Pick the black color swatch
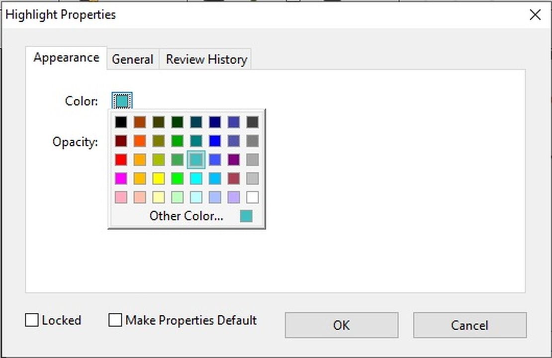552x358 pixels. pos(121,122)
